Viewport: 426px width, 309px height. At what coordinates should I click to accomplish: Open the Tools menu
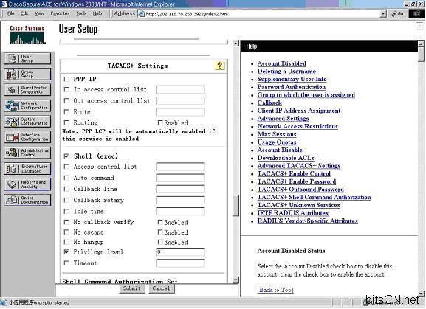(81, 13)
